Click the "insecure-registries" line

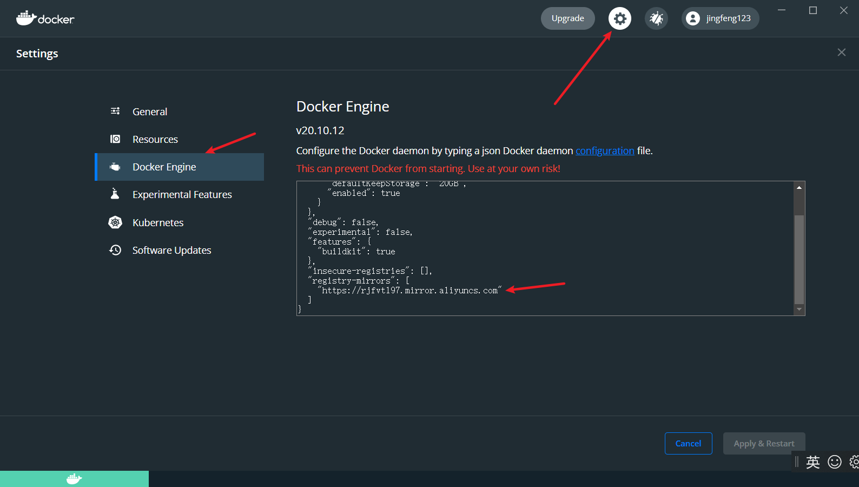[x=370, y=271]
